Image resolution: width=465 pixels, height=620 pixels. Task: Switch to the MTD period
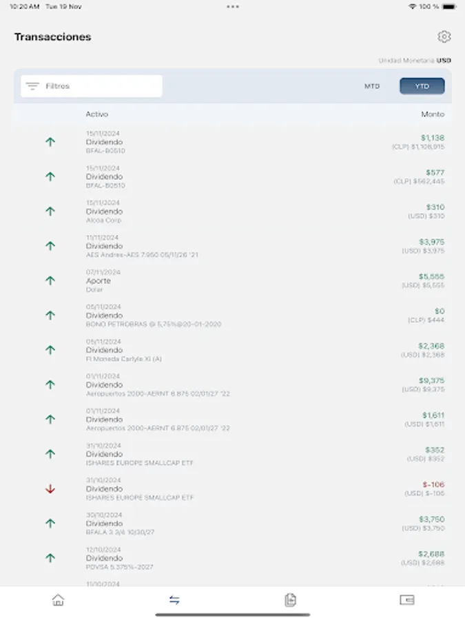coord(372,85)
